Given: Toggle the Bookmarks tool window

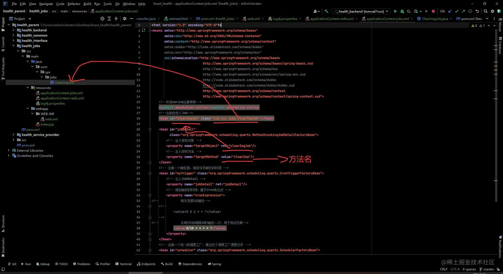Looking at the screenshot, I should point(3,247).
